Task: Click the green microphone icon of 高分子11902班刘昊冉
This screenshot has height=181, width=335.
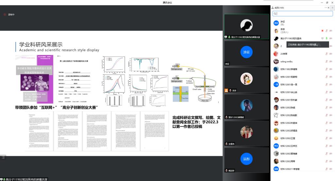Action: click(x=326, y=38)
